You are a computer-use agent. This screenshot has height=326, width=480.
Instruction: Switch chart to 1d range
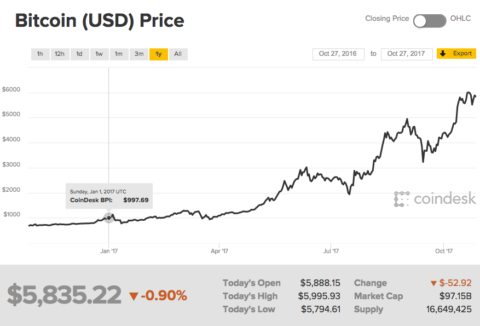pyautogui.click(x=79, y=54)
